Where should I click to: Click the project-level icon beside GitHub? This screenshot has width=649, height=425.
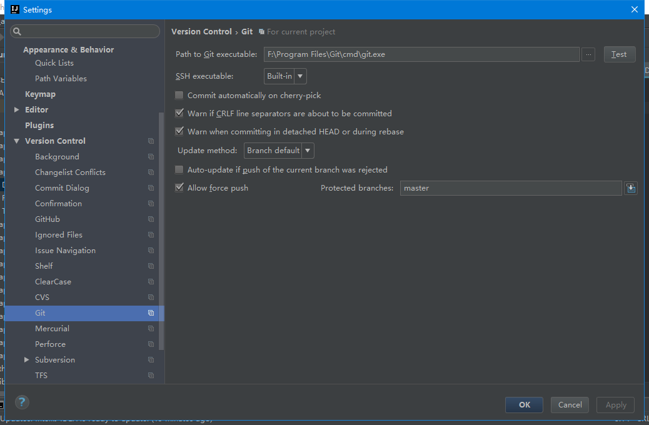pos(151,219)
